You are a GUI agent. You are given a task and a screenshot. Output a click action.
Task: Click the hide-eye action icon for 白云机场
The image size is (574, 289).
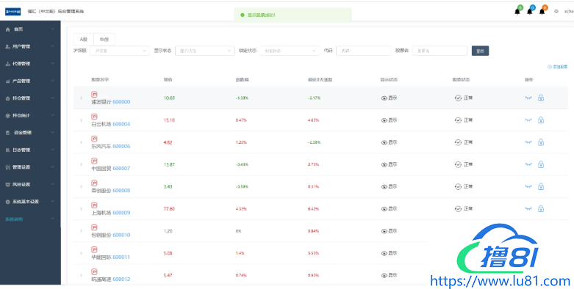[528, 120]
